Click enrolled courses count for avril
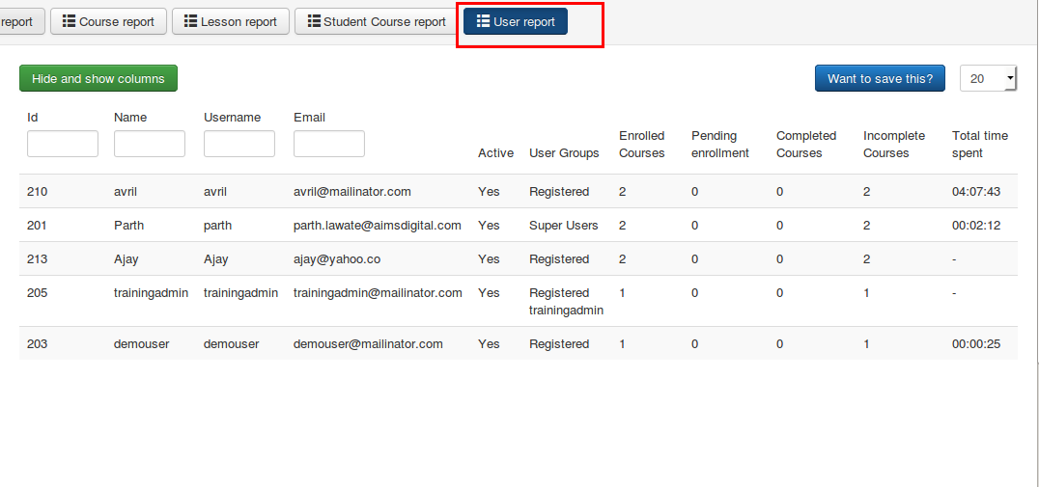The height and width of the screenshot is (487, 1039). pyautogui.click(x=623, y=192)
